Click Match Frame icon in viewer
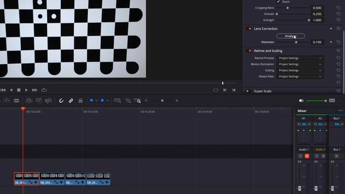This screenshot has height=194, width=345. (216, 90)
